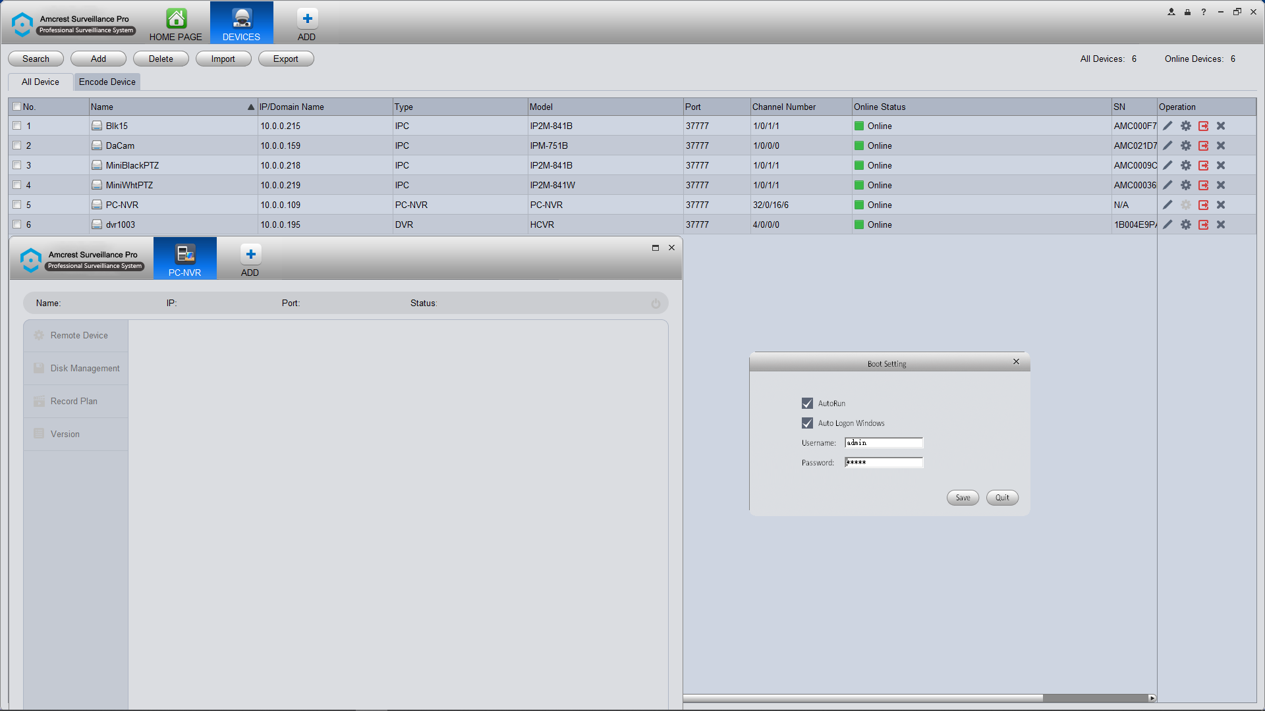
Task: Open help question mark icon
Action: (x=1204, y=12)
